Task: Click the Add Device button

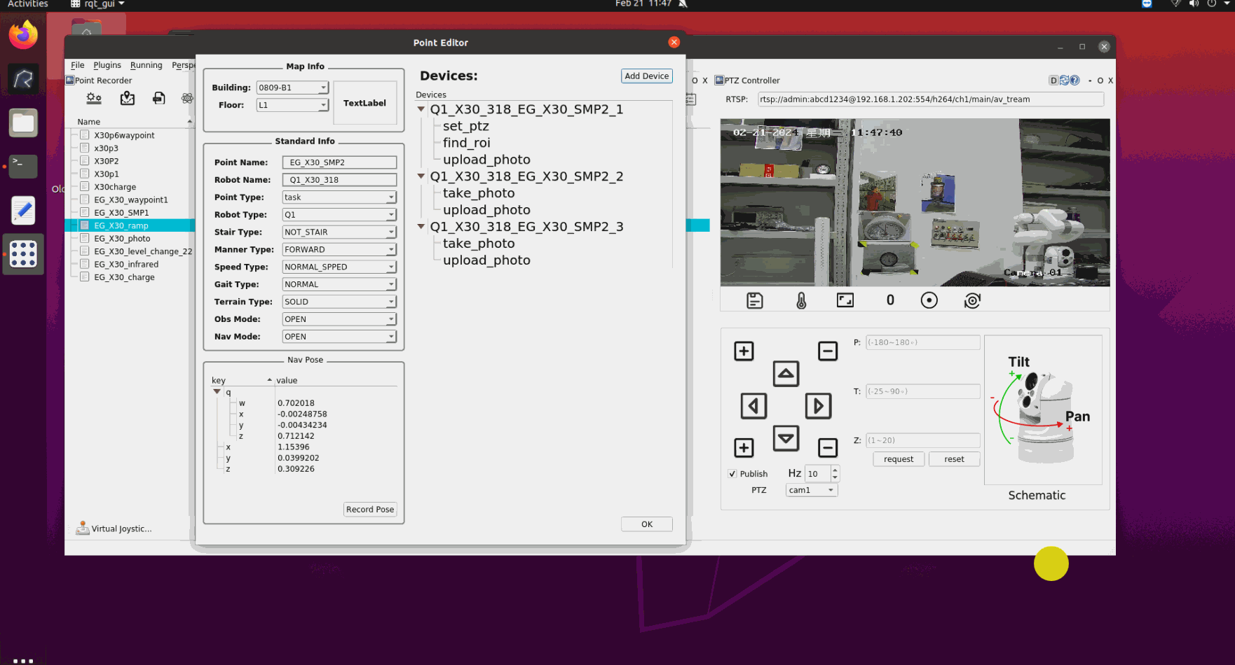Action: [646, 76]
